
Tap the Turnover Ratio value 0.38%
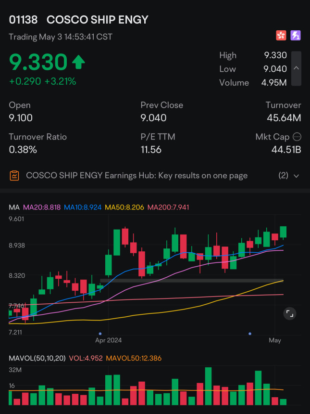pos(23,150)
